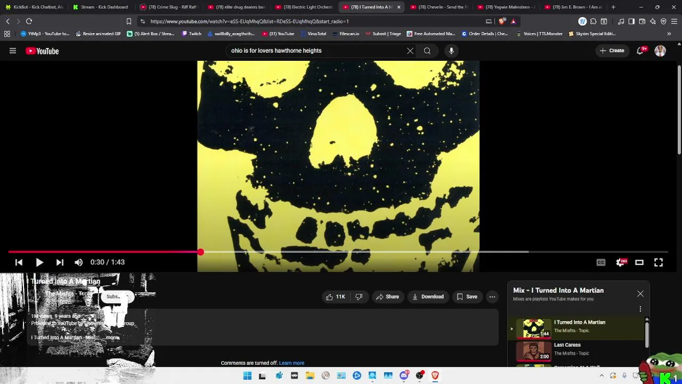
Task: Like the video with 11K likes
Action: [335, 297]
